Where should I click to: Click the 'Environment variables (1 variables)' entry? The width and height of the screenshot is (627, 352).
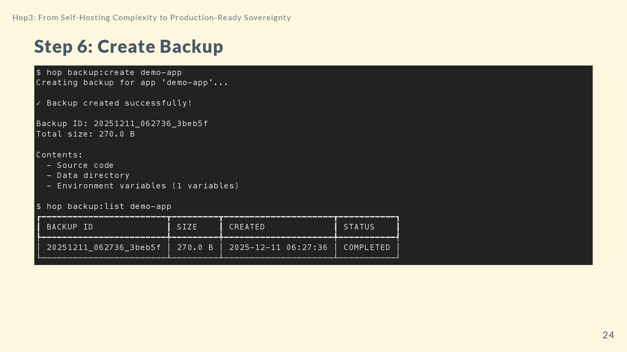pyautogui.click(x=148, y=186)
